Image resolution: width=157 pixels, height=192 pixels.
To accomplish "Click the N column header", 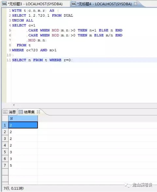I will [23, 119].
